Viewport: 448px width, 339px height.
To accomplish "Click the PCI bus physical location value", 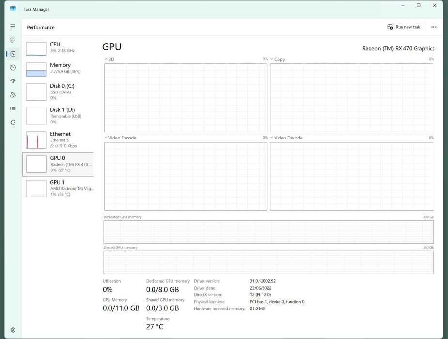I will pyautogui.click(x=277, y=302).
